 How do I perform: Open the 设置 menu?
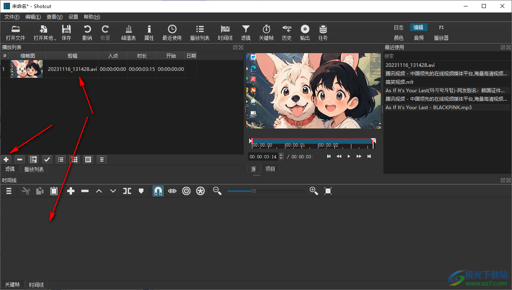(x=73, y=17)
